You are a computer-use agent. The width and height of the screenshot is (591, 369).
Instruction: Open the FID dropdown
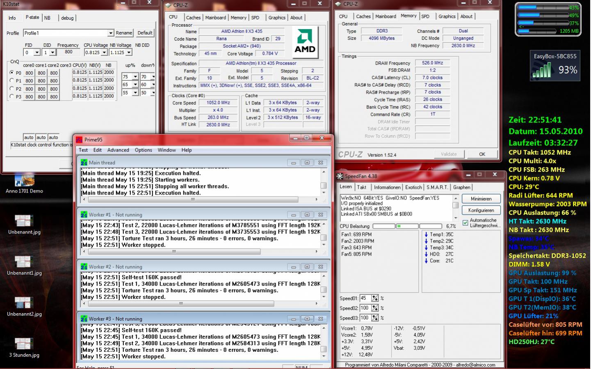coord(37,53)
